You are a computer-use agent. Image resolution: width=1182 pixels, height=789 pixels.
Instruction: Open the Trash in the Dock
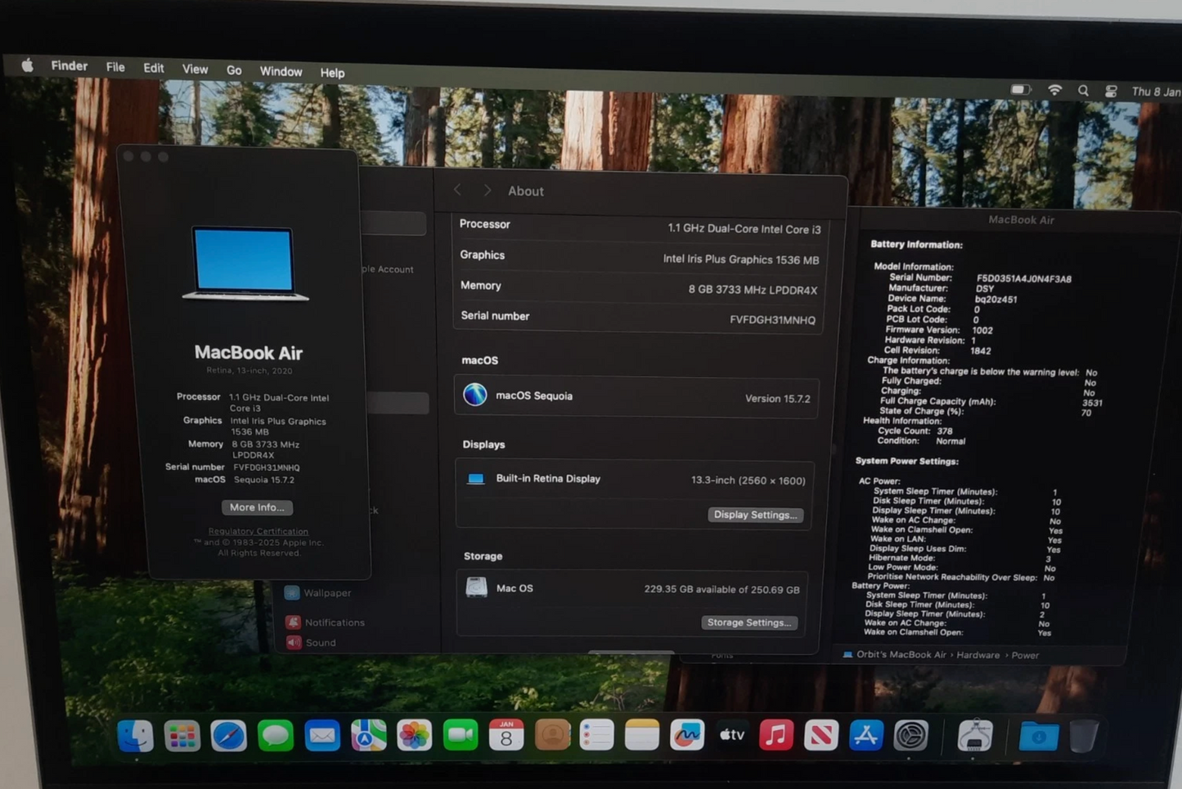pyautogui.click(x=1083, y=736)
